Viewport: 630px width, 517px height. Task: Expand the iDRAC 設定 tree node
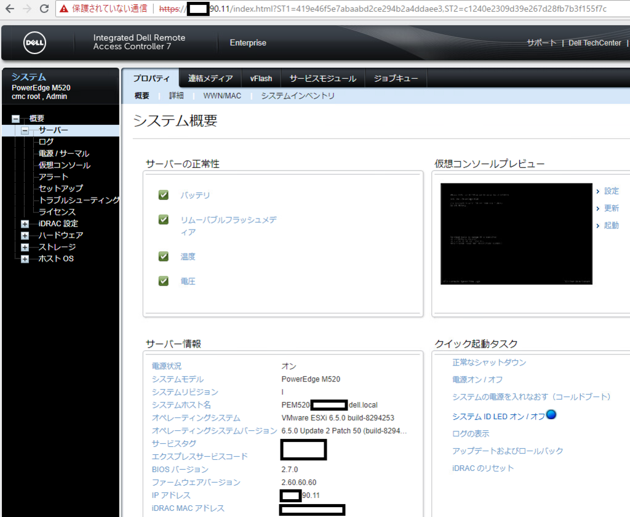pos(25,224)
